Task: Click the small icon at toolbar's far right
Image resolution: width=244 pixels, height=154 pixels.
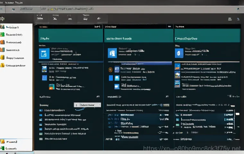Action: (x=238, y=19)
